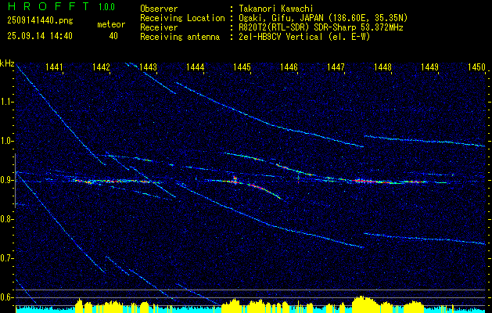492x313 pixels.
Task: Click the 0.6 frequency axis label
Action: click(x=6, y=297)
